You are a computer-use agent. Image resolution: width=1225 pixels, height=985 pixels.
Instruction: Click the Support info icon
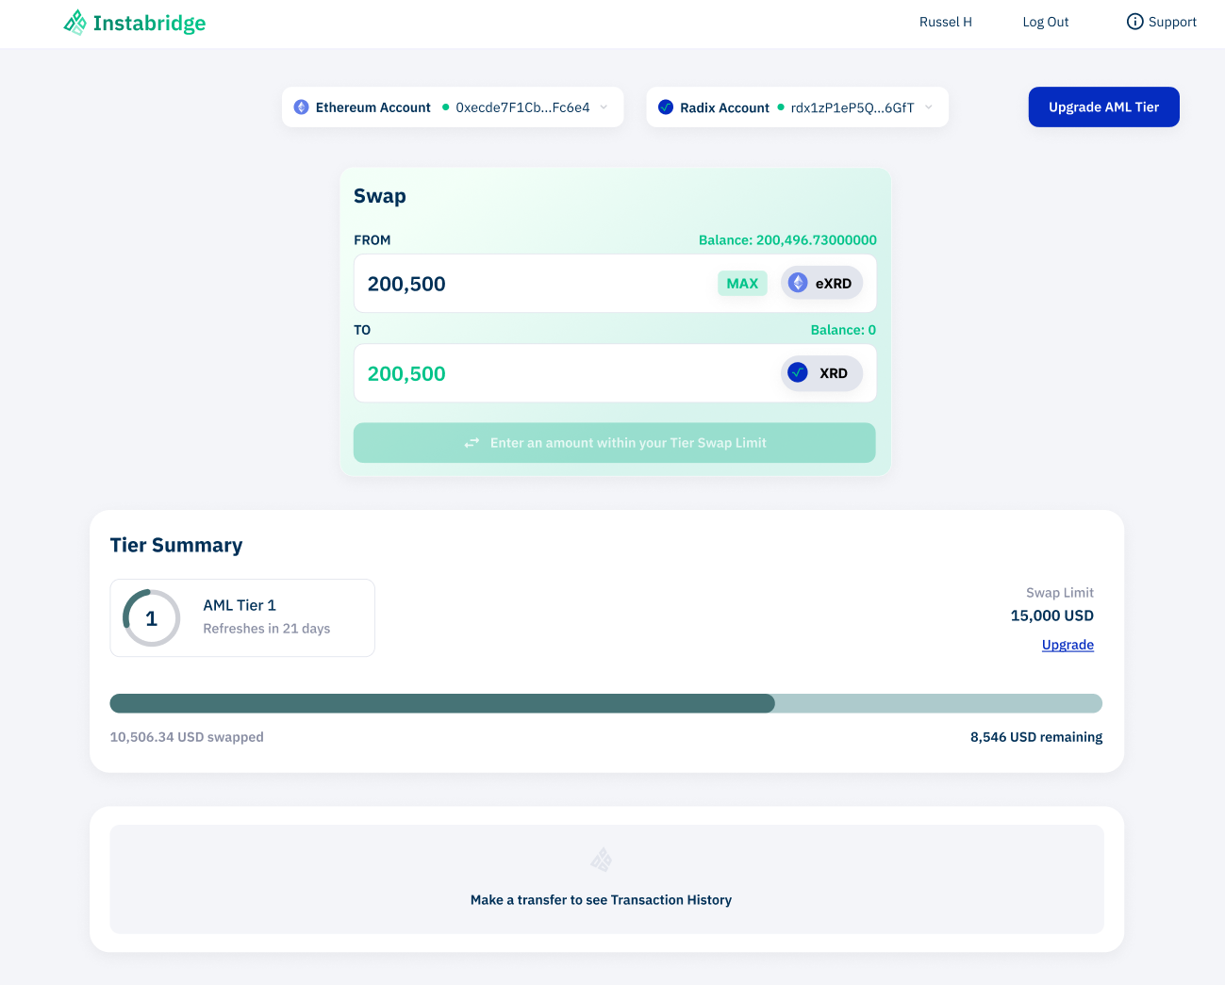[x=1135, y=22]
